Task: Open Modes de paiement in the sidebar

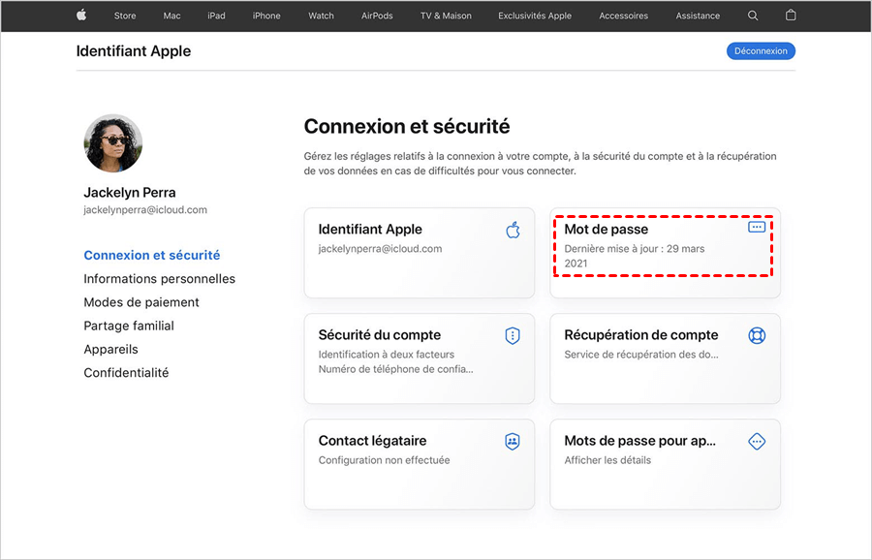Action: tap(141, 302)
